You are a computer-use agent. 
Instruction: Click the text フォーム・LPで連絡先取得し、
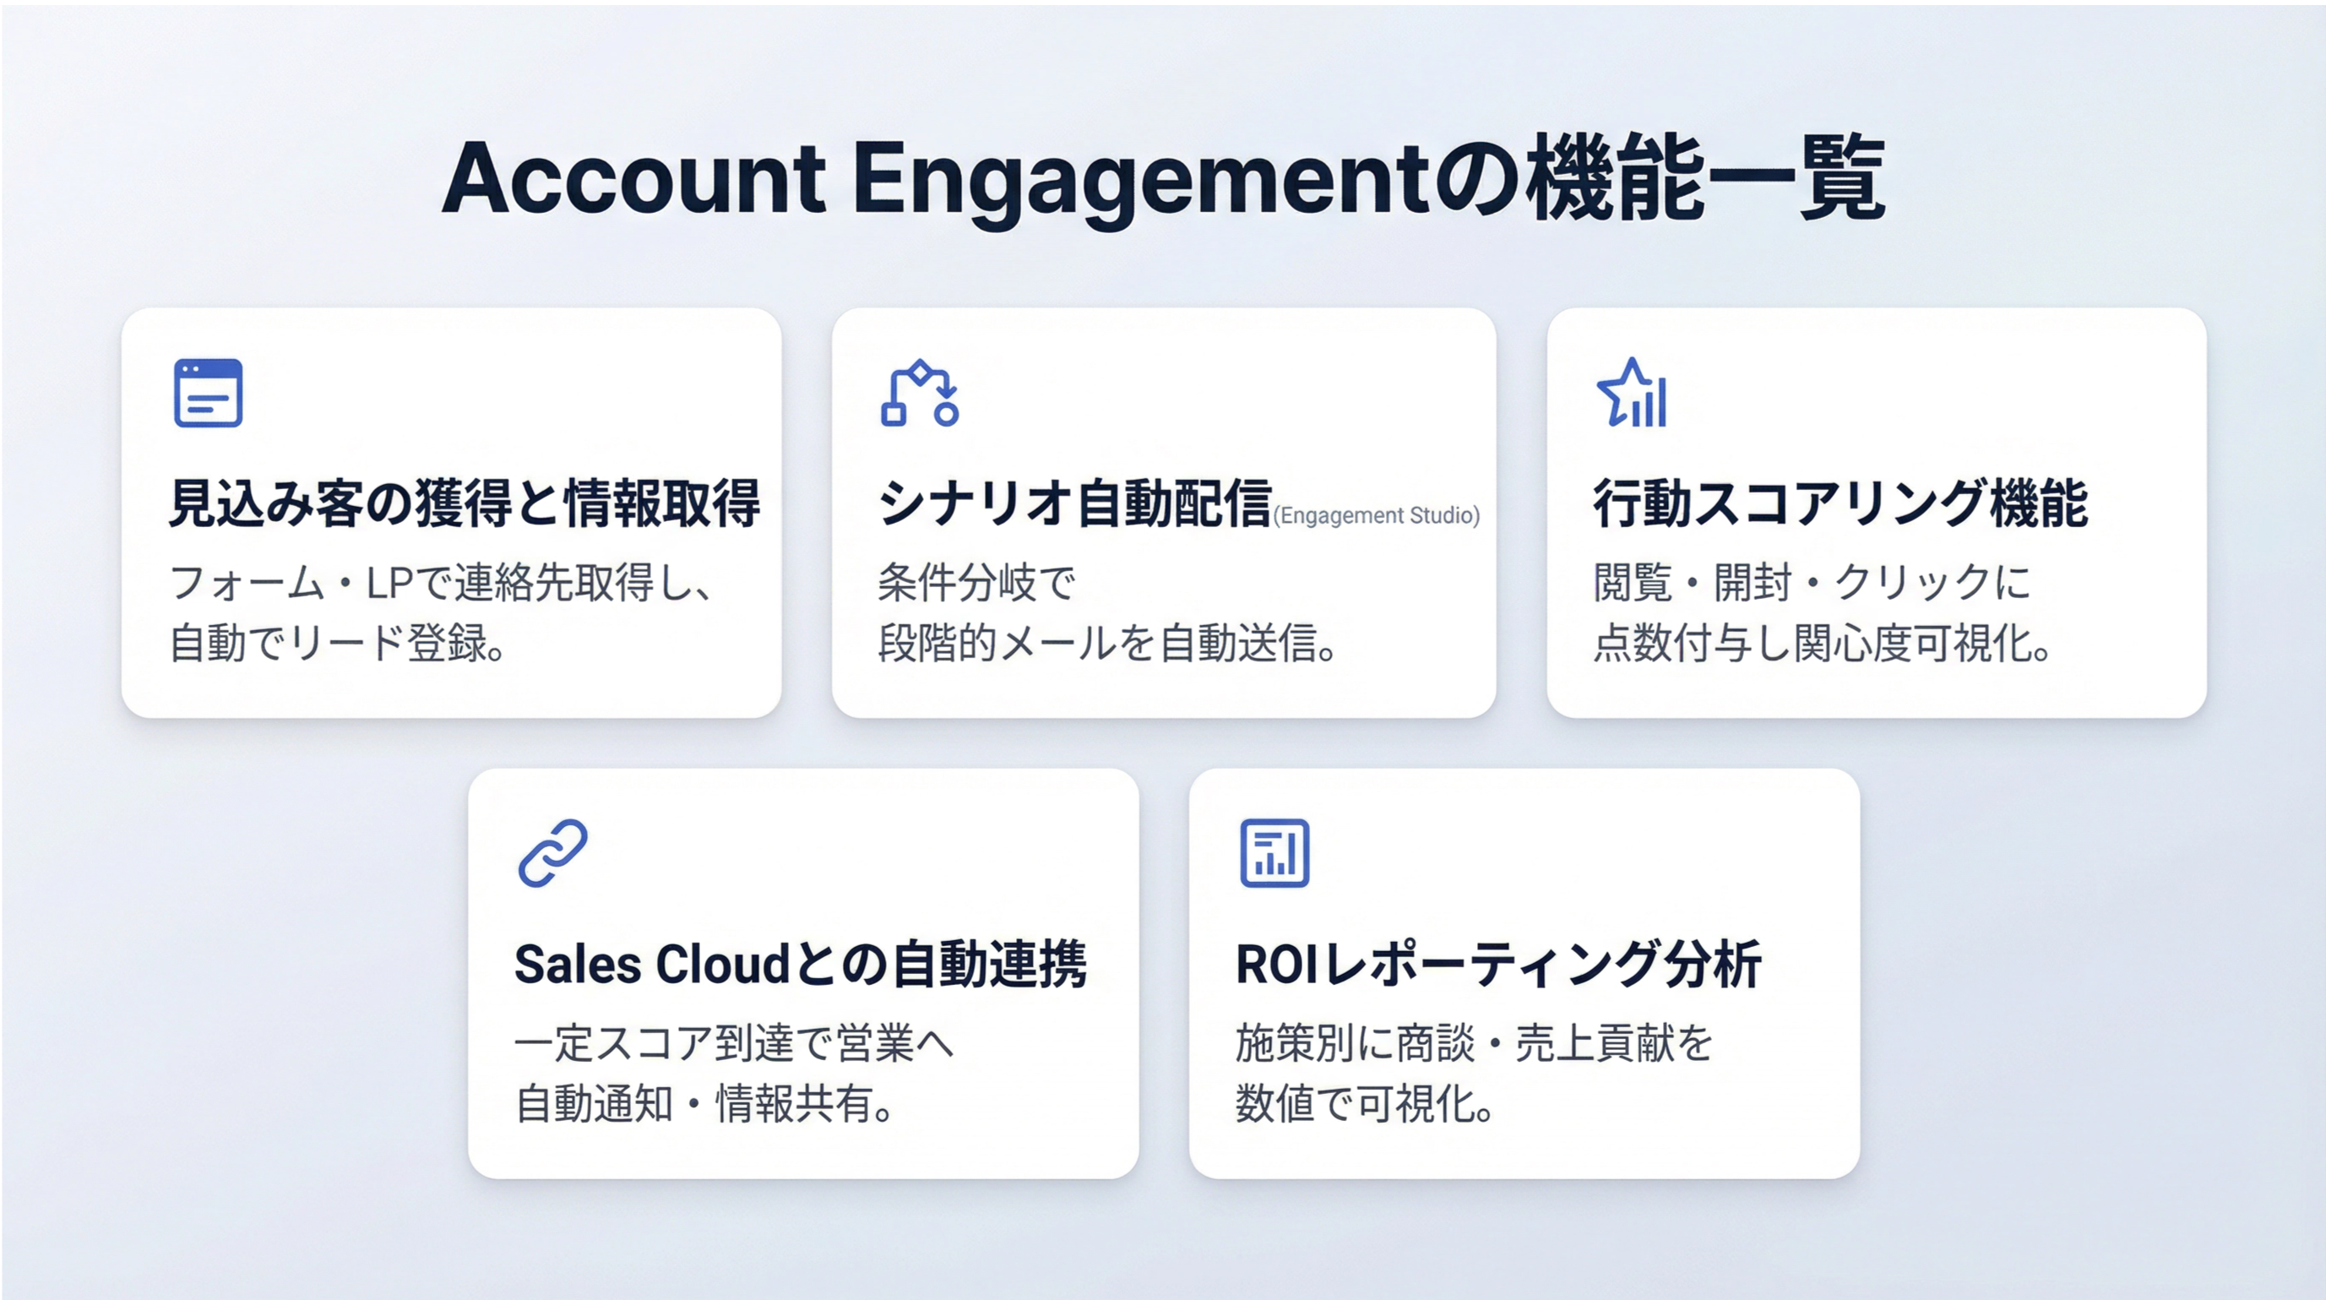click(x=443, y=582)
